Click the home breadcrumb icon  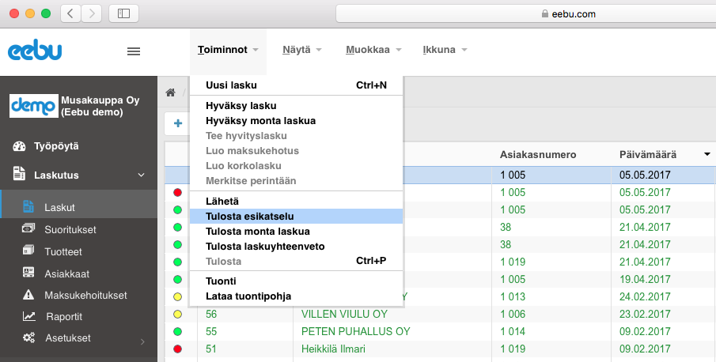[171, 92]
